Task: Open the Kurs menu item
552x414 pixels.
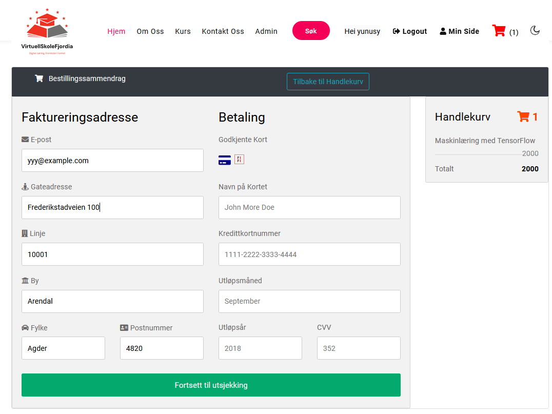Action: (x=183, y=31)
